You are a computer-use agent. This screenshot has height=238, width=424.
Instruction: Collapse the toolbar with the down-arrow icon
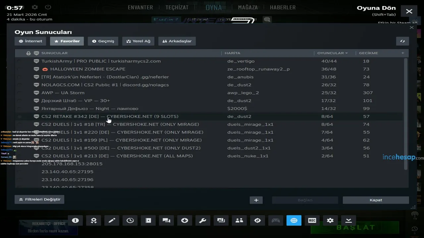[348, 220]
